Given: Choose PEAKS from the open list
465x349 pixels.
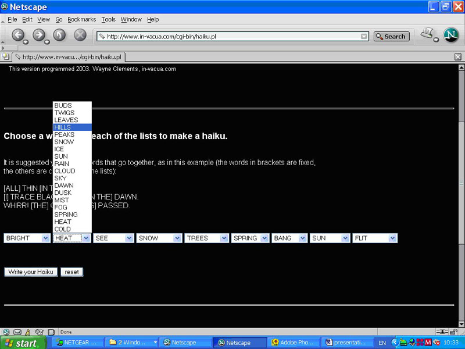Looking at the screenshot, I should (72, 134).
